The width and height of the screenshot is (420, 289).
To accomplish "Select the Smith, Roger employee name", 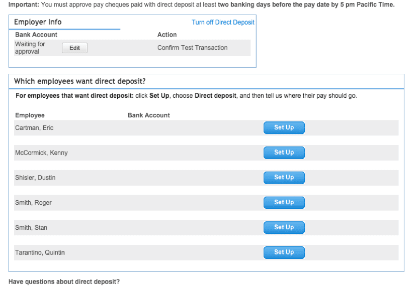I will (x=33, y=203).
